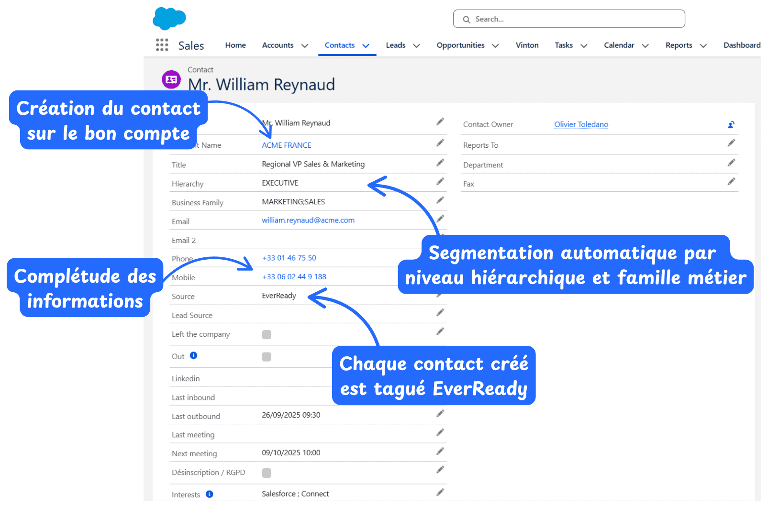Expand the Leads tab dropdown chevron
Image resolution: width=767 pixels, height=507 pixels.
tap(416, 46)
